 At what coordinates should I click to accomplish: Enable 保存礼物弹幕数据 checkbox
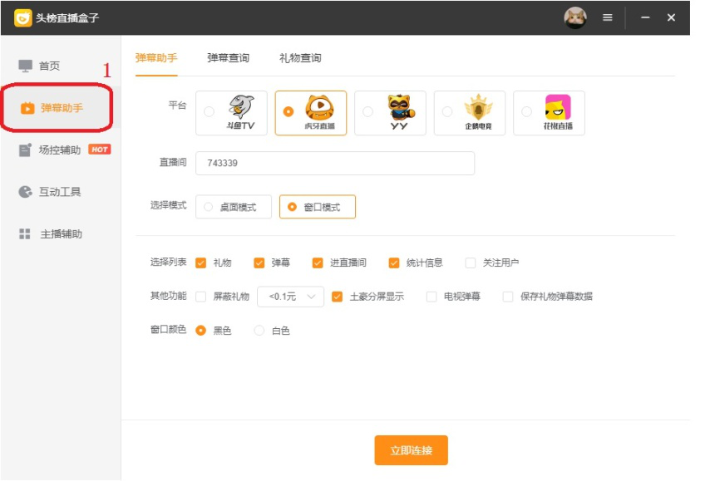(x=508, y=297)
